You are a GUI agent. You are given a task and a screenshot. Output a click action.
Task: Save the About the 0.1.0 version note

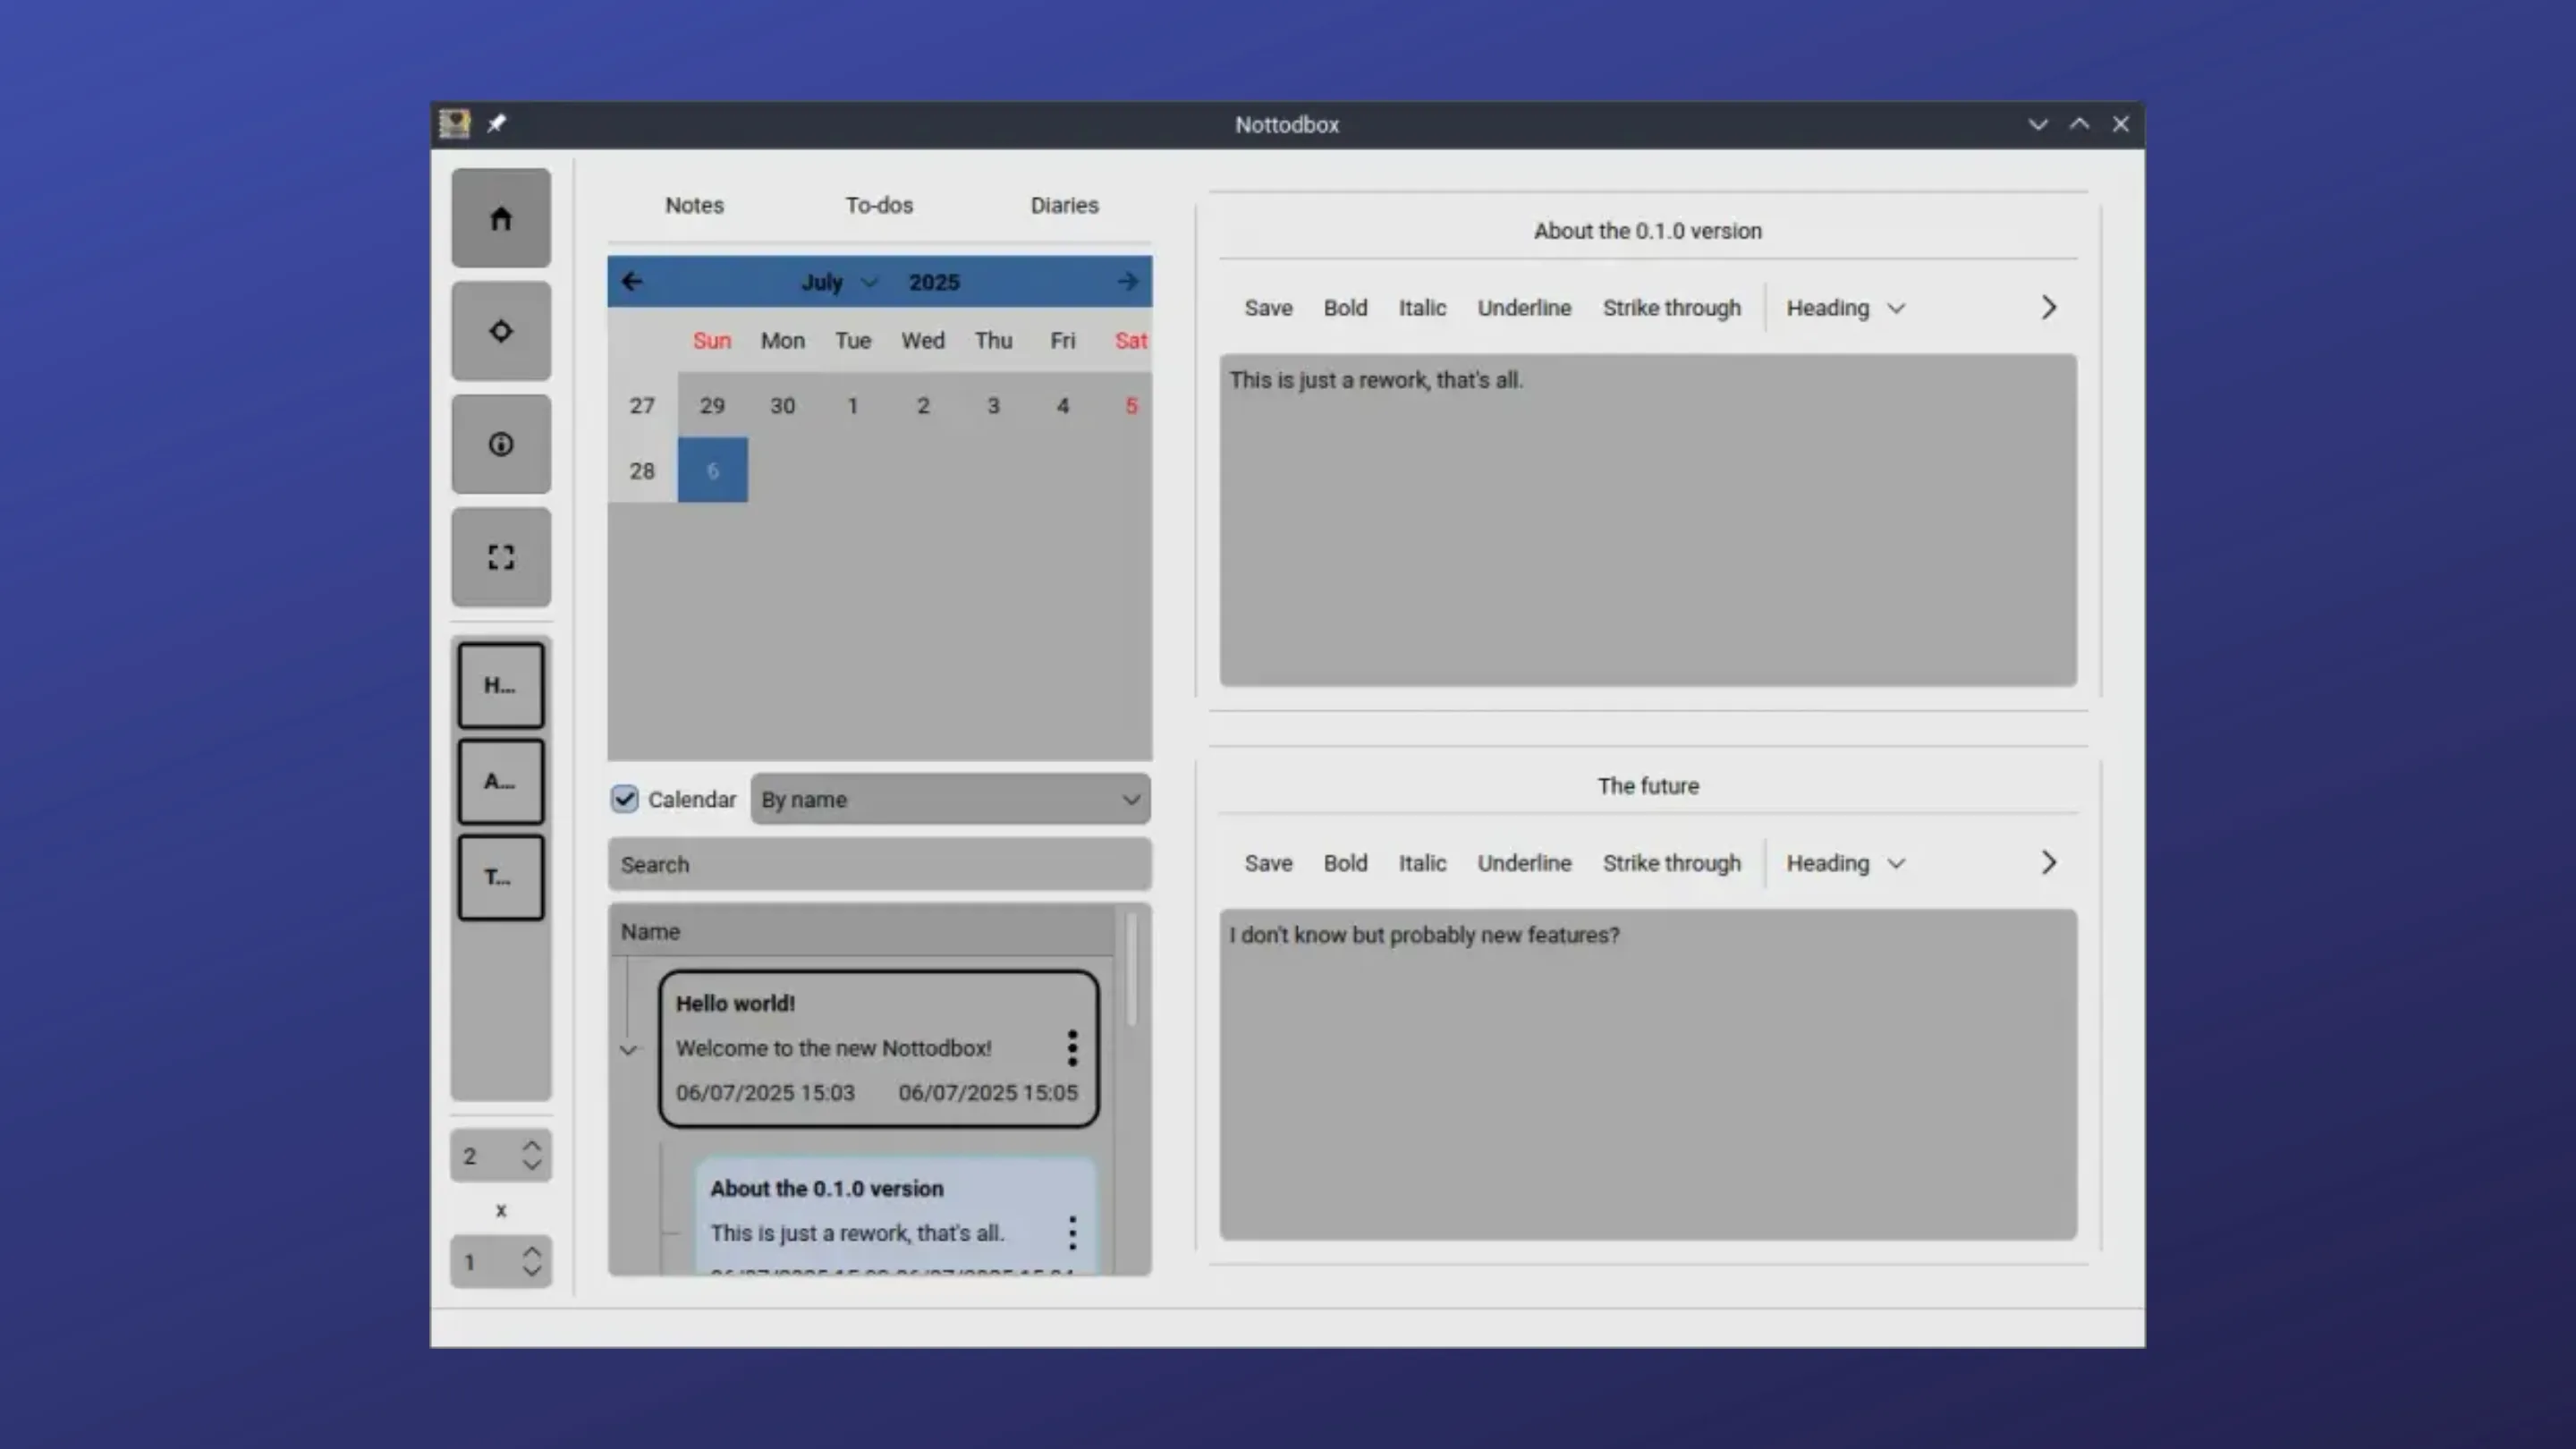point(1268,308)
